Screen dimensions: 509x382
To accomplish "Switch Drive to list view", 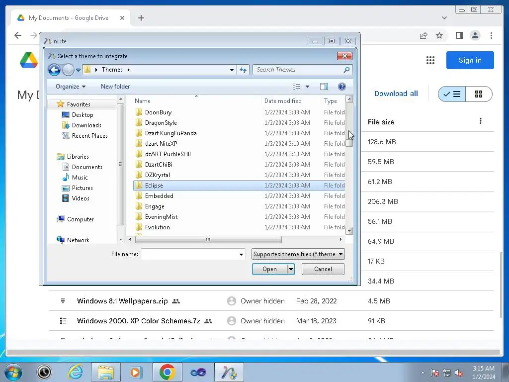I will click(452, 94).
